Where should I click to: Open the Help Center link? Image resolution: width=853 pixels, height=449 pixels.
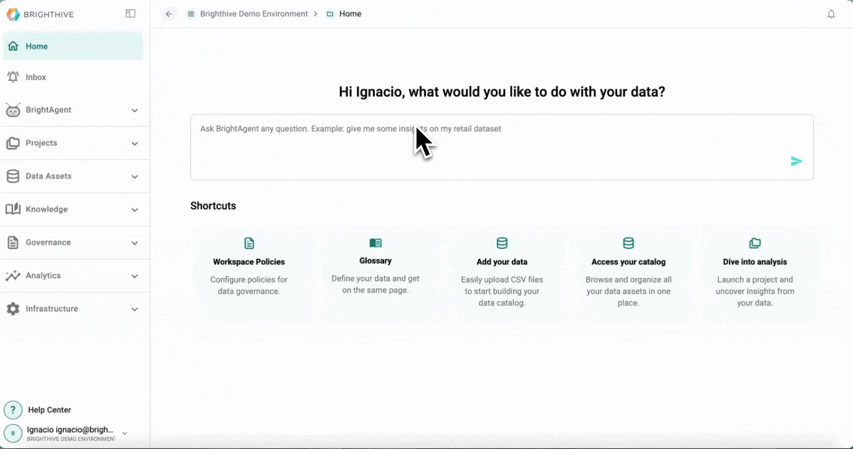pyautogui.click(x=50, y=410)
